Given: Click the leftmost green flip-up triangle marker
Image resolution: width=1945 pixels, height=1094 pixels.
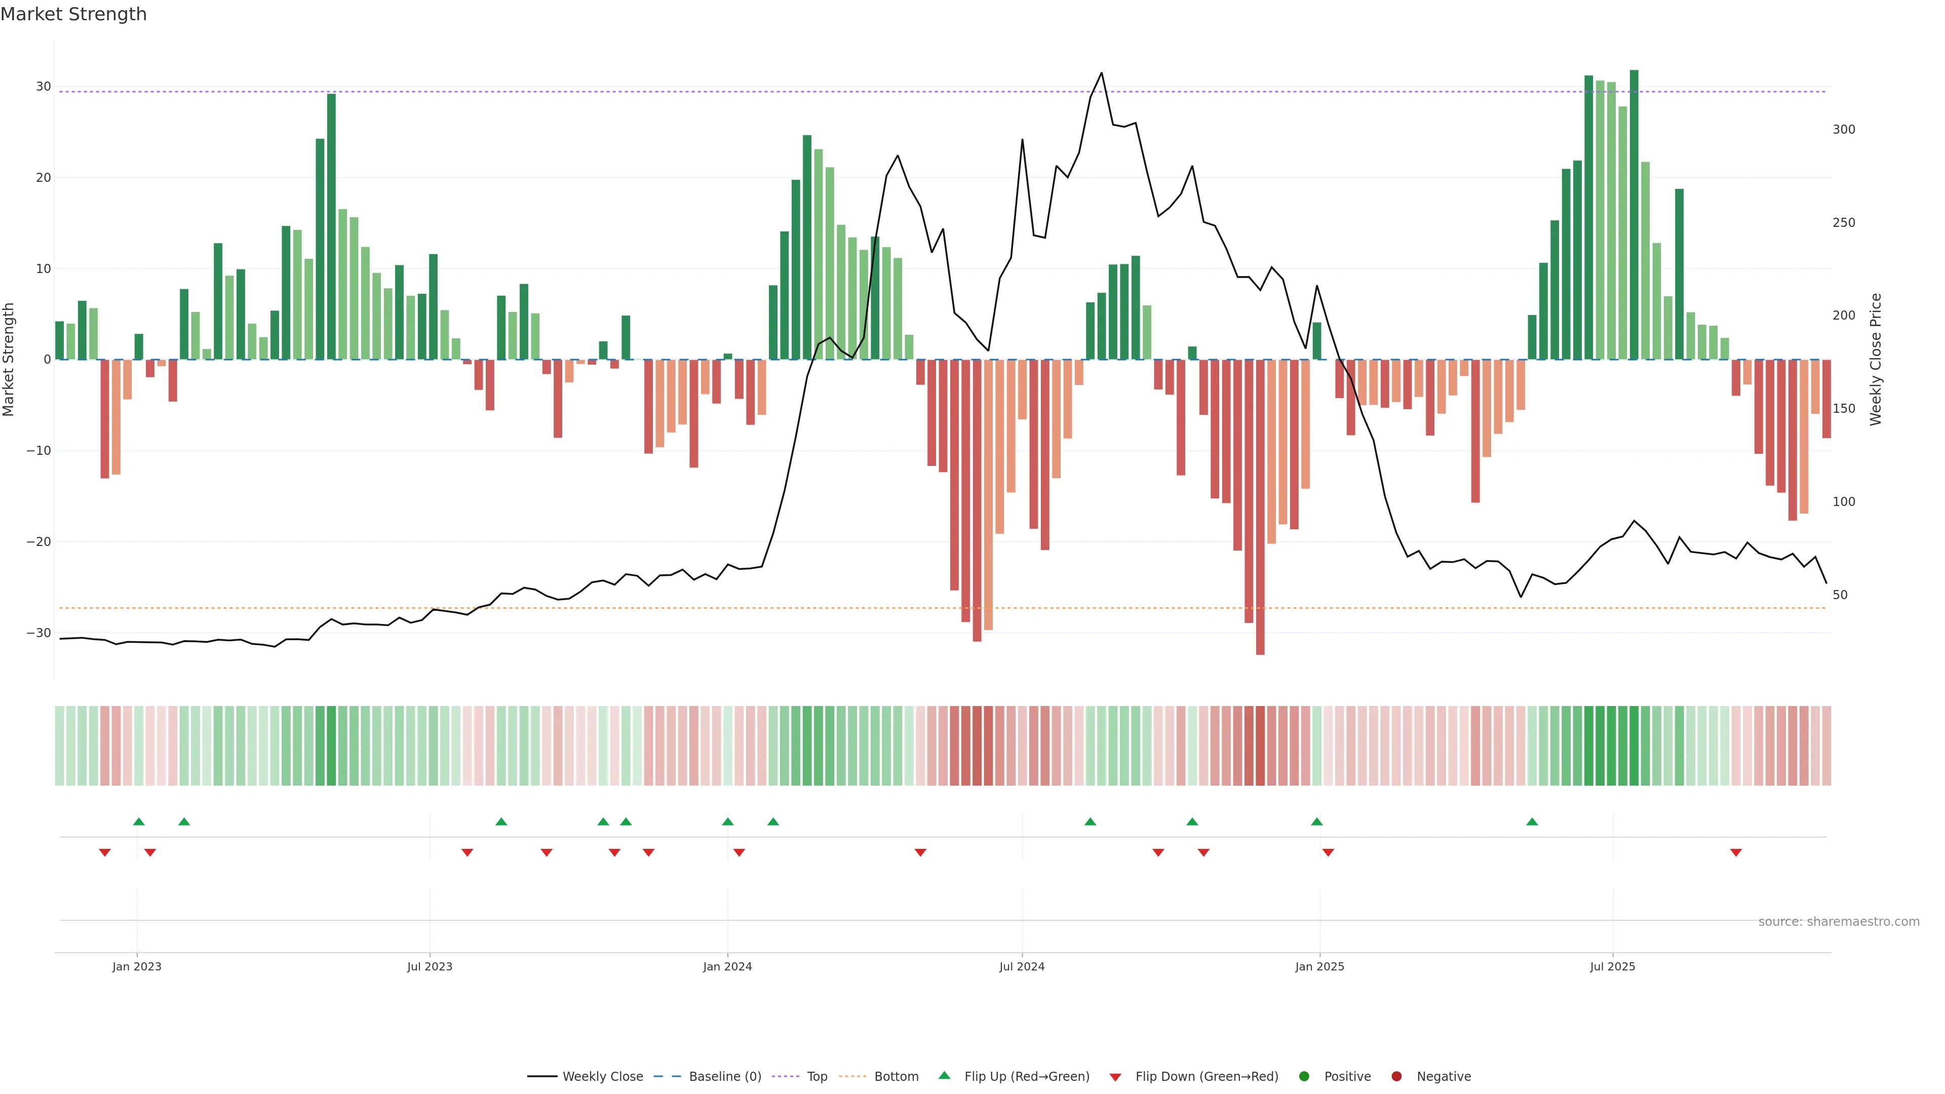Looking at the screenshot, I should point(139,822).
